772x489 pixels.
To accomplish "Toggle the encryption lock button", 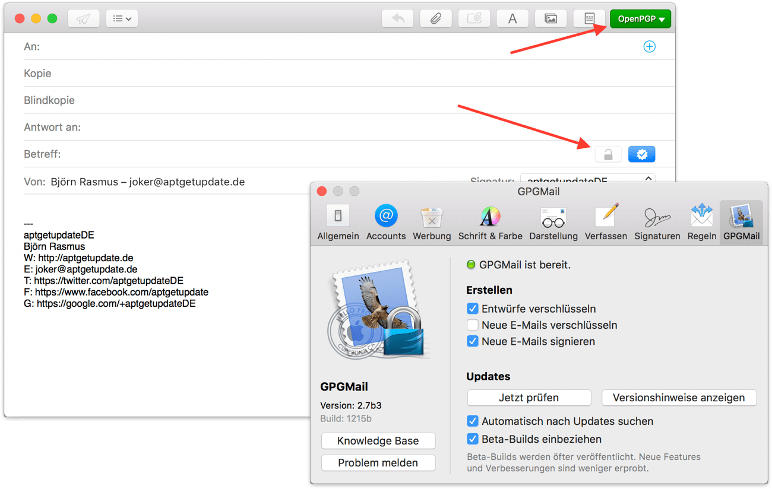I will pyautogui.click(x=608, y=154).
